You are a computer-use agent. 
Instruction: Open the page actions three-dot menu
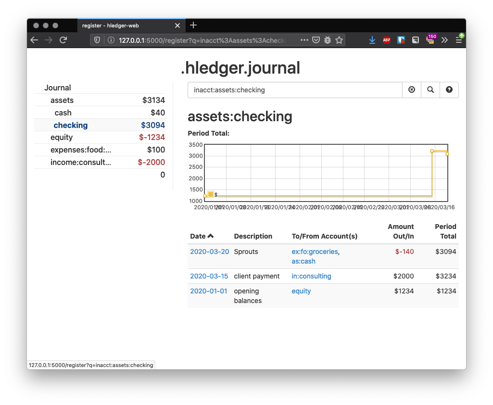coord(304,40)
